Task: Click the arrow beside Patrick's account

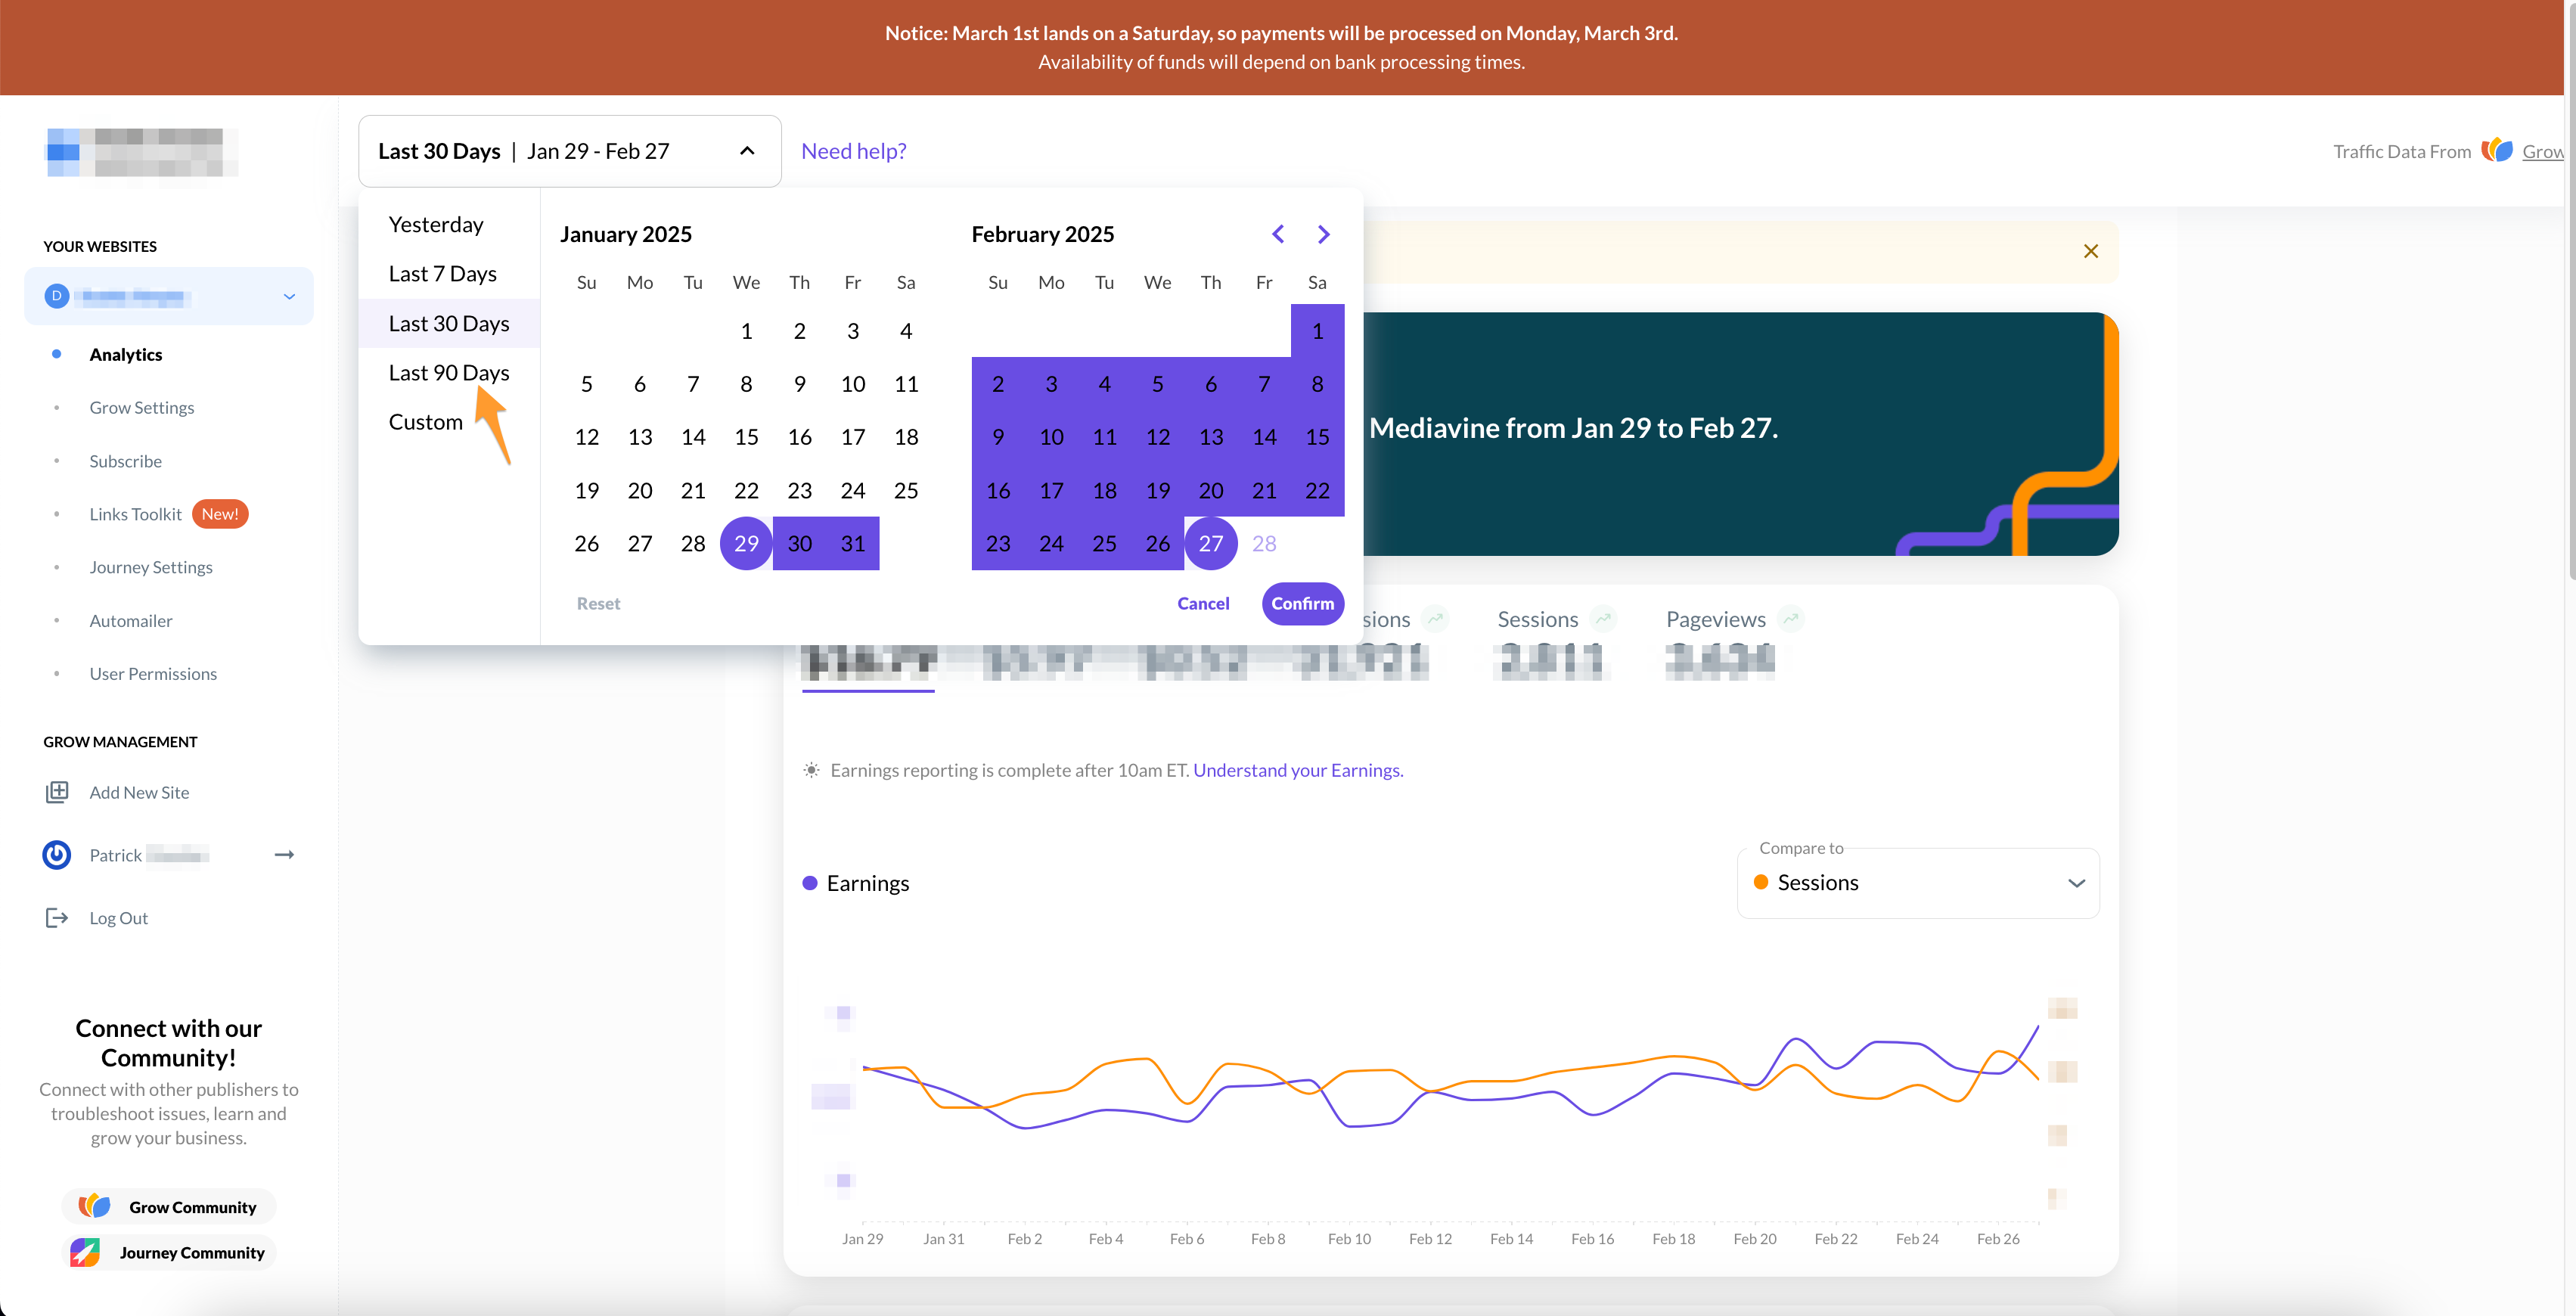Action: pyautogui.click(x=284, y=855)
